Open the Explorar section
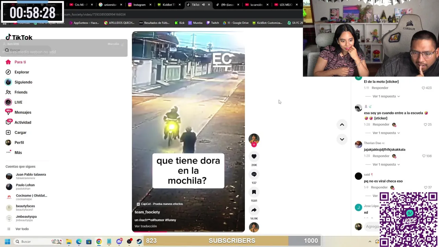Screen dimensions: 439x247 click(17, 72)
